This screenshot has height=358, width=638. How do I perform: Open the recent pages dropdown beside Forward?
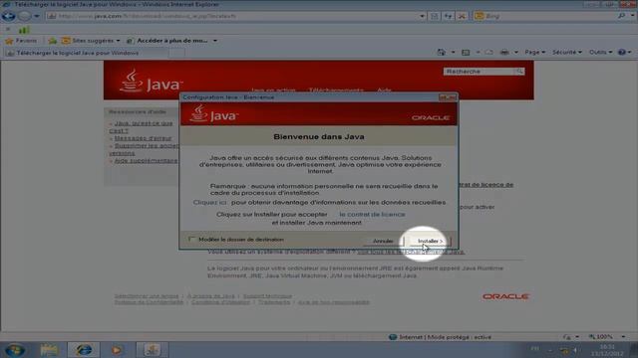pyautogui.click(x=37, y=16)
